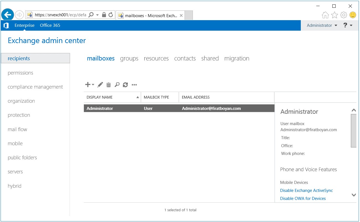Open the Administrator account dropdown
Viewport: 360px width, 222px height.
[x=322, y=25]
